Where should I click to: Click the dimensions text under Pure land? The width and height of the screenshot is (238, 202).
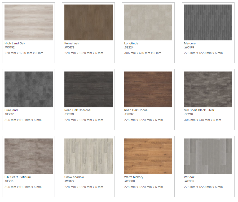tap(23, 120)
